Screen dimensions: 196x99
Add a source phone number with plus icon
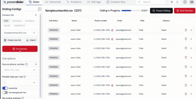[x=36, y=64]
